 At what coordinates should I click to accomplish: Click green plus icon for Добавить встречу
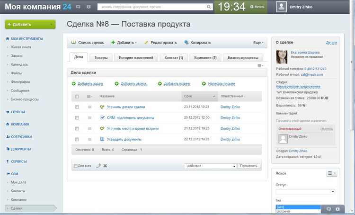coord(160,84)
